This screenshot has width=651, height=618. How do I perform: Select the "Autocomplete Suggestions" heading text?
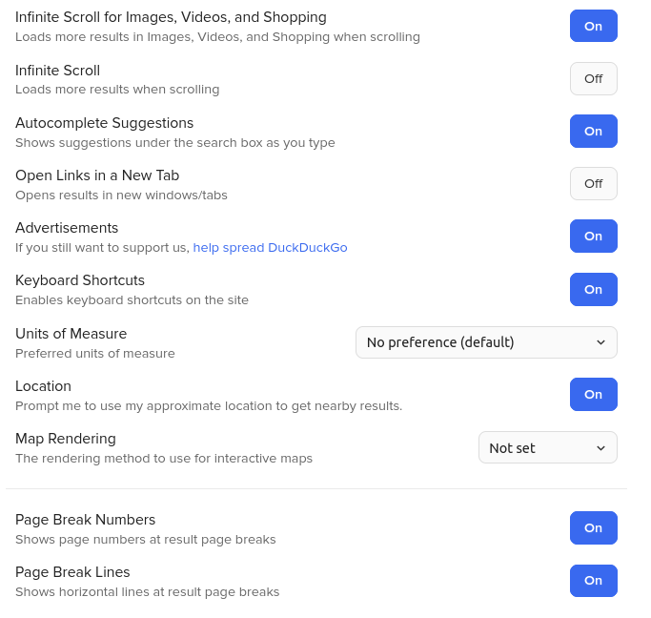click(x=104, y=123)
